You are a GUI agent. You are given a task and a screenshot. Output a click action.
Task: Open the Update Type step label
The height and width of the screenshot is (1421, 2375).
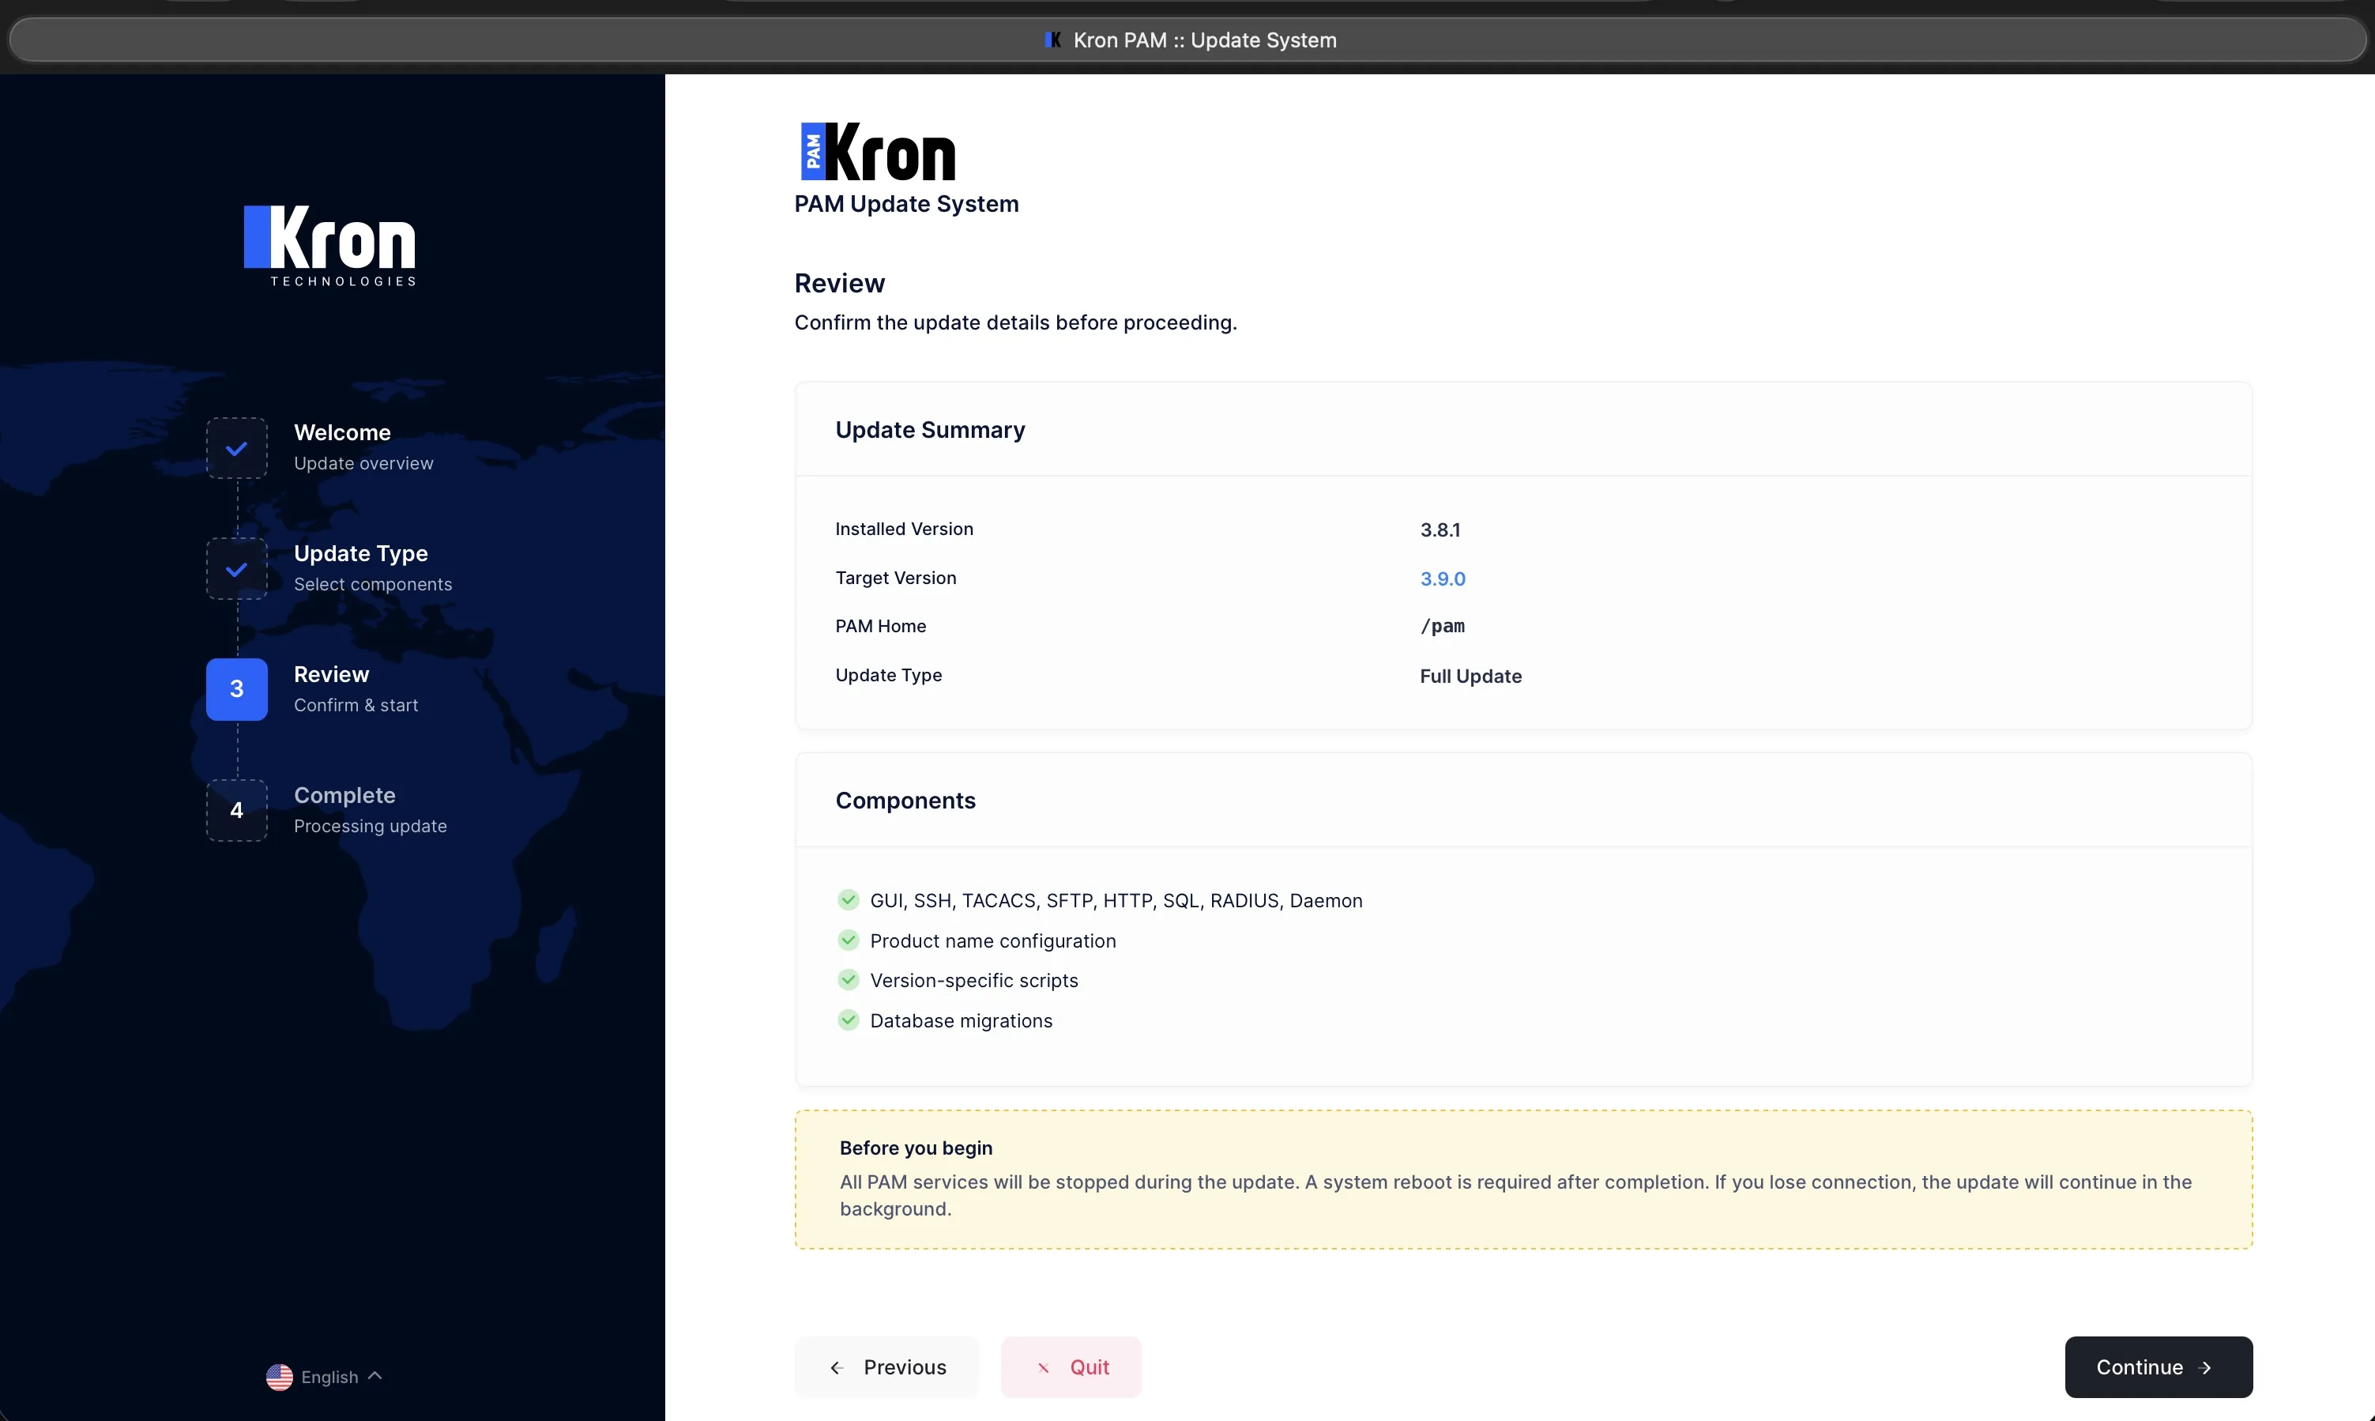(361, 553)
